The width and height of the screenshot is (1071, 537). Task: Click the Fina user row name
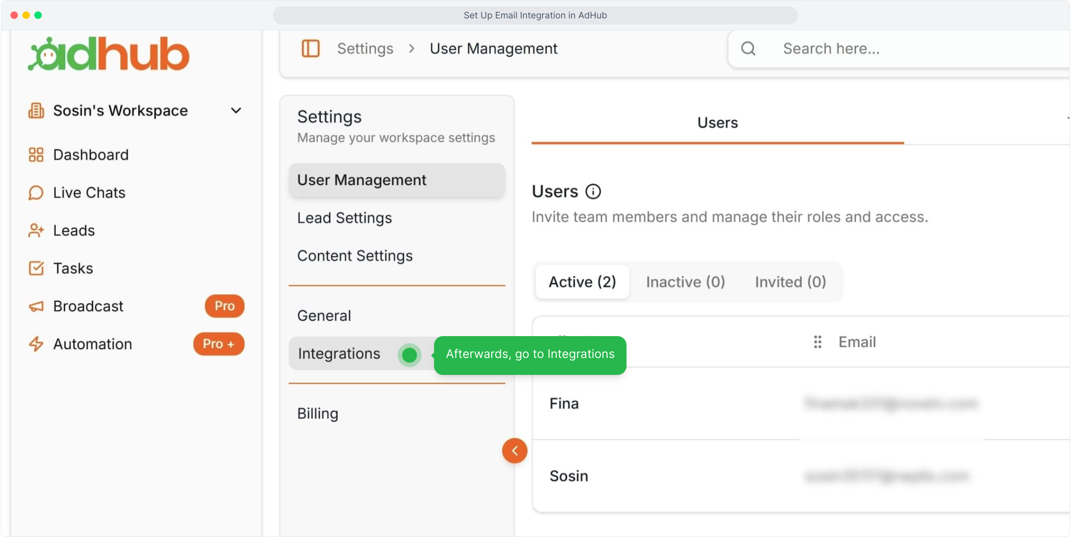[564, 403]
